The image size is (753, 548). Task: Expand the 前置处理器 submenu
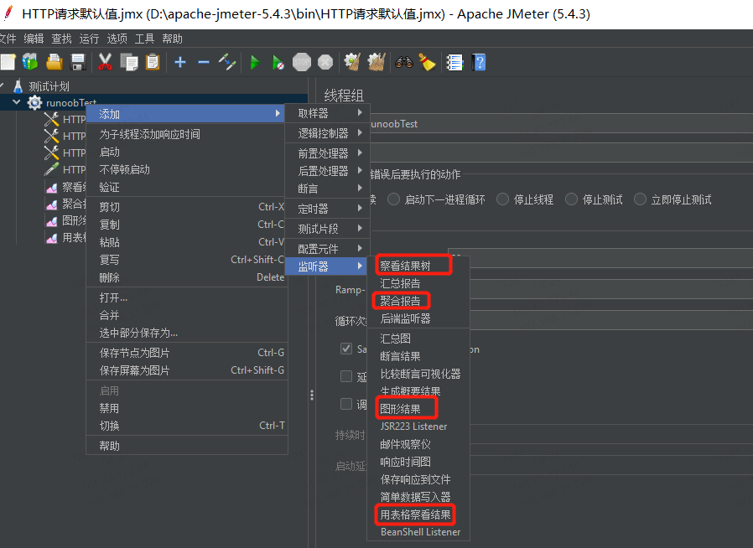pos(328,153)
